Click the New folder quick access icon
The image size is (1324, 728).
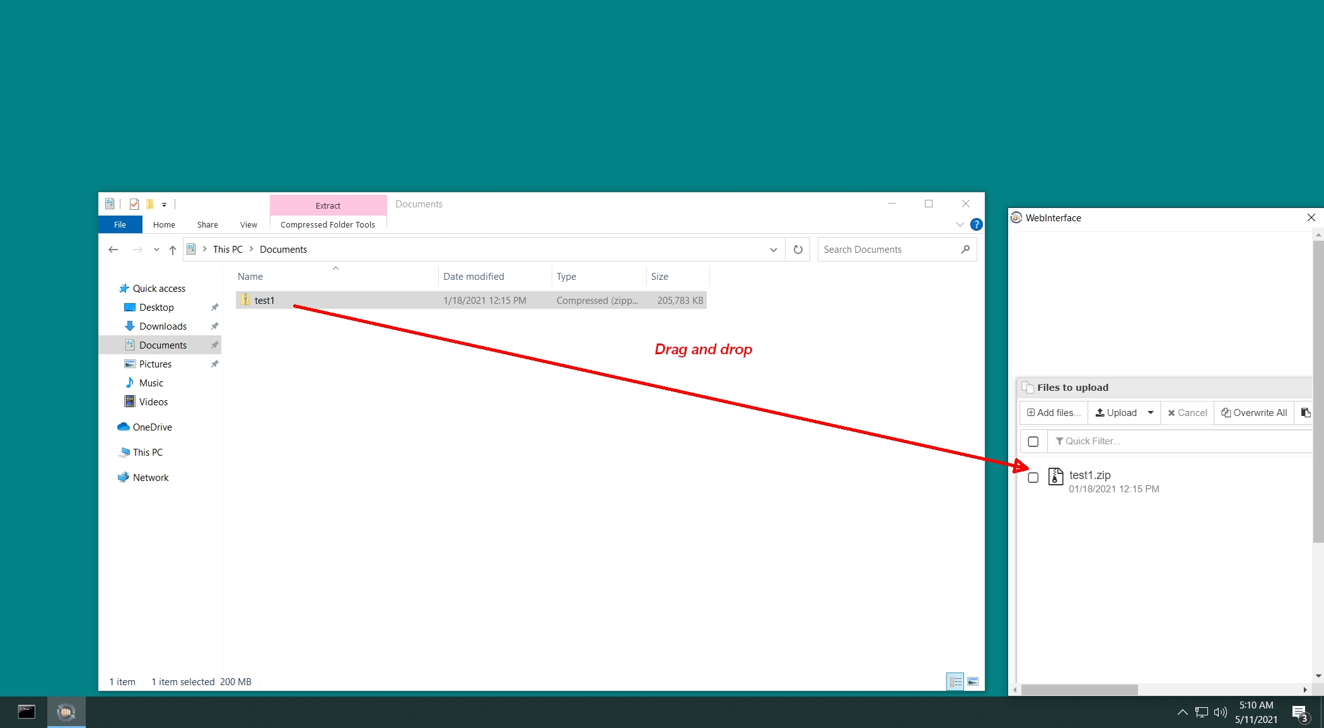click(150, 204)
